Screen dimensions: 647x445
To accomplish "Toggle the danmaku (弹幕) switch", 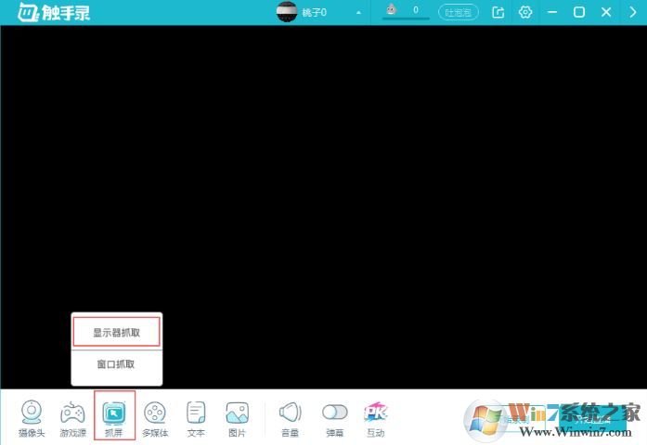I will coord(335,417).
